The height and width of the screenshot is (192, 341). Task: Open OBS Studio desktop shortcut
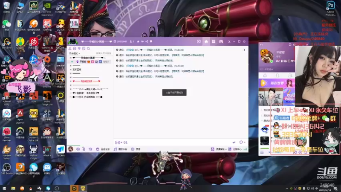(x=6, y=169)
